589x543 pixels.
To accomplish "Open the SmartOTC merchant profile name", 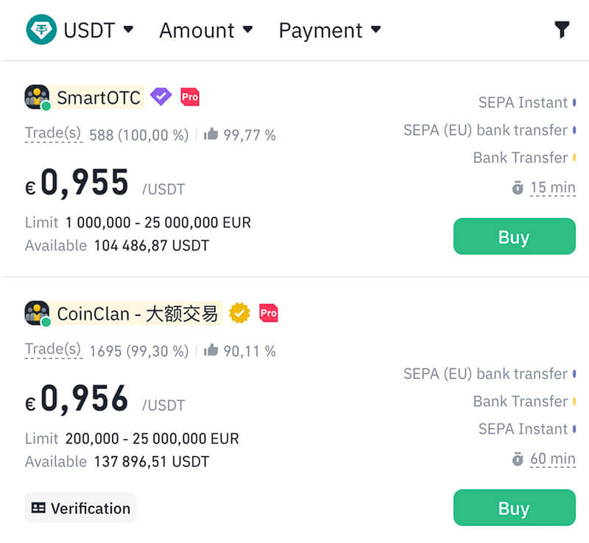I will point(99,97).
